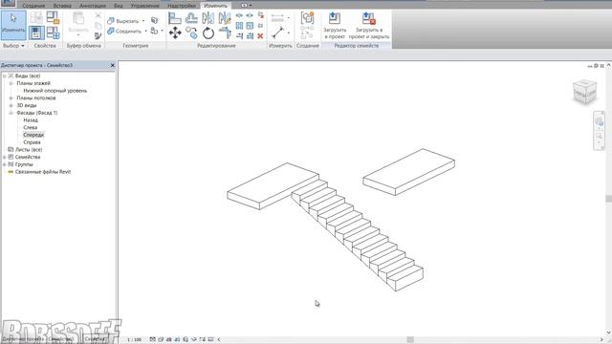The height and width of the screenshot is (344, 612).
Task: Click the Вырезать (Cut geometry) tool
Action: click(x=123, y=21)
